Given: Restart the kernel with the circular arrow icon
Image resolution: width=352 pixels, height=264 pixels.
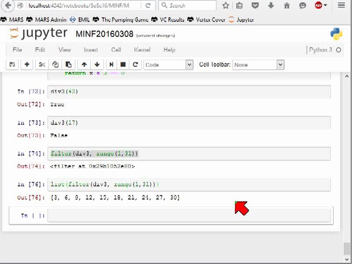Looking at the screenshot, I should pos(136,65).
